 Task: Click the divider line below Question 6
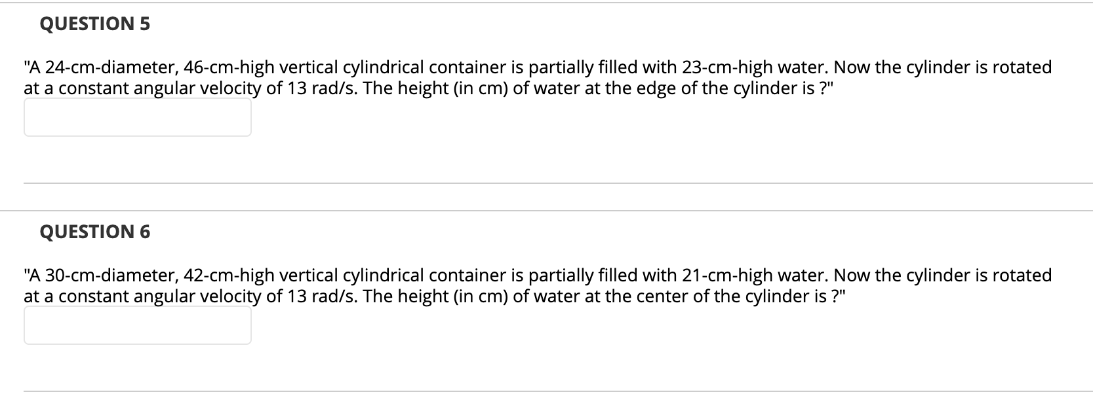[546, 392]
